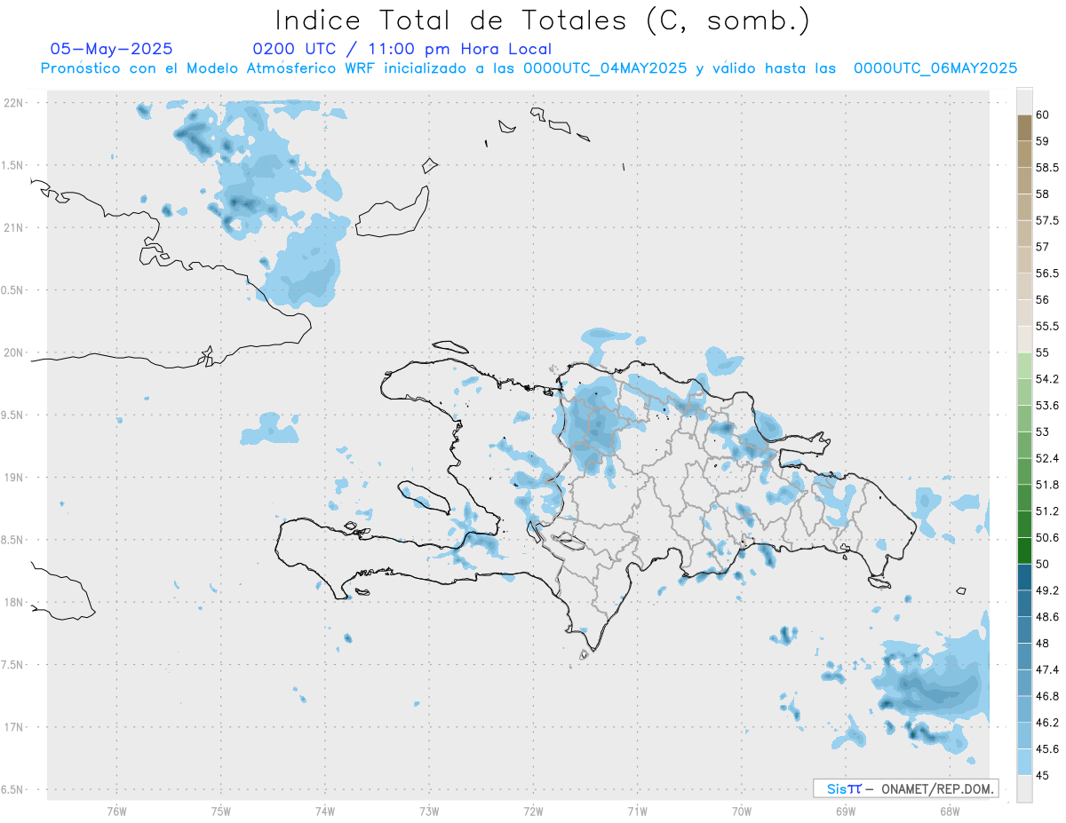
Task: Click the "45.6" colorbar label
Action: (1047, 749)
